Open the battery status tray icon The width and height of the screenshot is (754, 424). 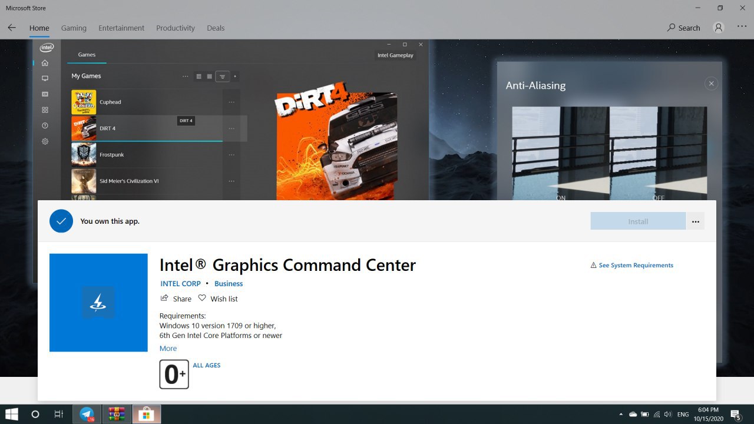click(645, 415)
